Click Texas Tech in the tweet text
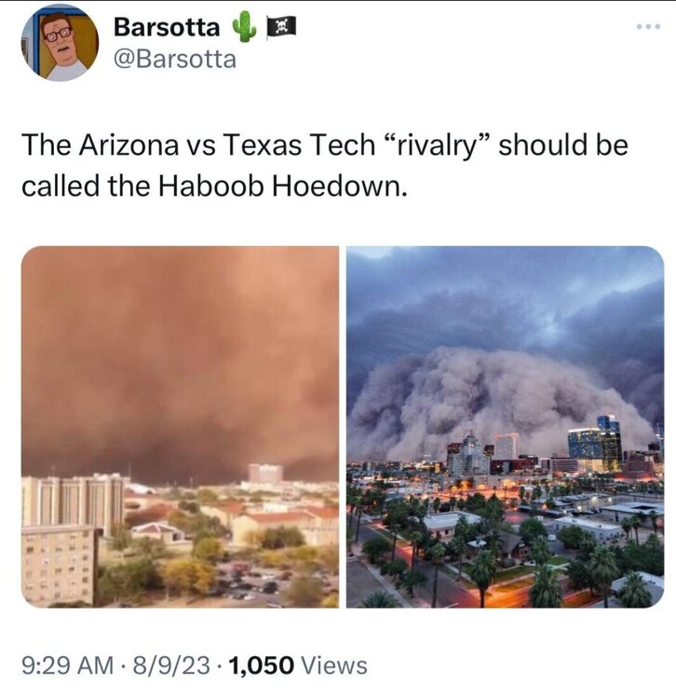This screenshot has height=699, width=676. pos(298,144)
